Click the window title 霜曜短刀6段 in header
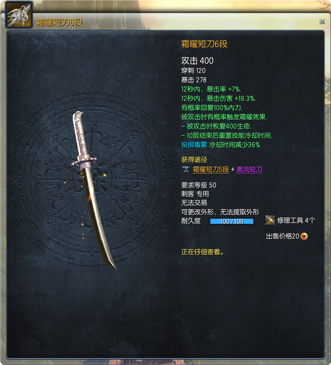Image resolution: width=331 pixels, height=365 pixels. point(59,22)
